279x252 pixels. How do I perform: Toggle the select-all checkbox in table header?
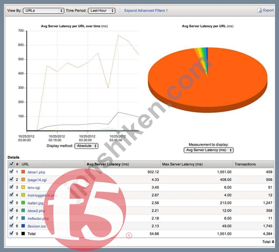pyautogui.click(x=11, y=164)
